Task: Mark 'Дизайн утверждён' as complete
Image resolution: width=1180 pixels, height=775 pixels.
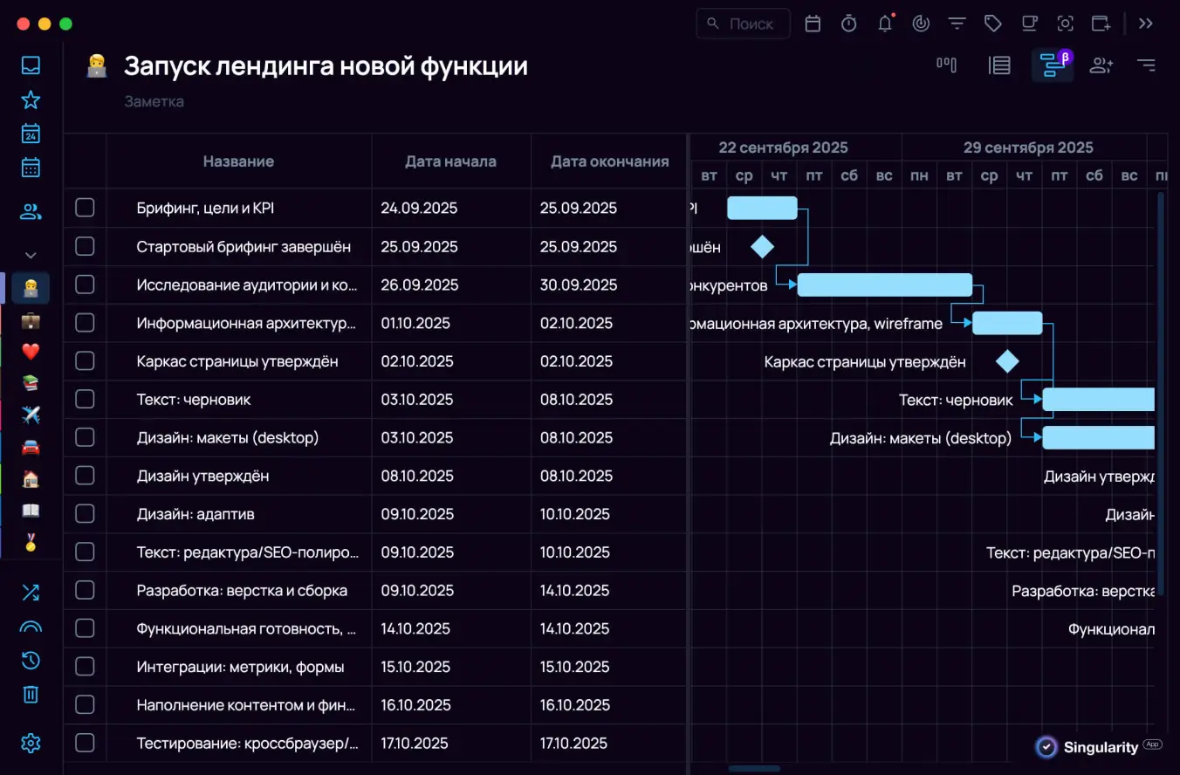Action: (x=85, y=476)
